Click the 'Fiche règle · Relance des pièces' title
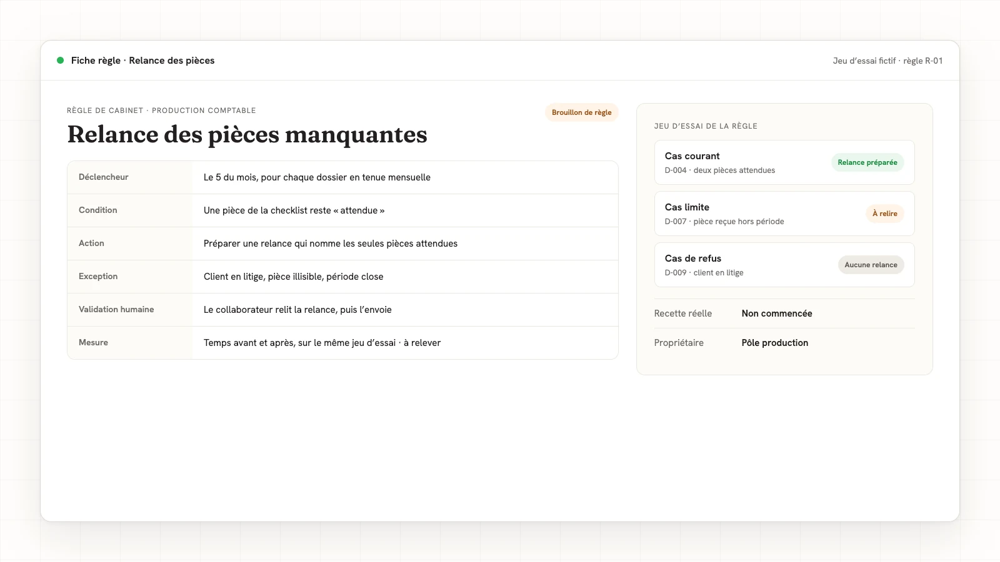1000x562 pixels. click(x=142, y=61)
